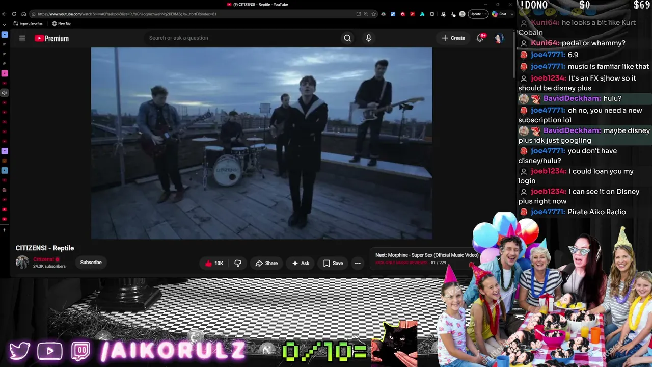Share the video
The width and height of the screenshot is (652, 367).
tap(266, 263)
